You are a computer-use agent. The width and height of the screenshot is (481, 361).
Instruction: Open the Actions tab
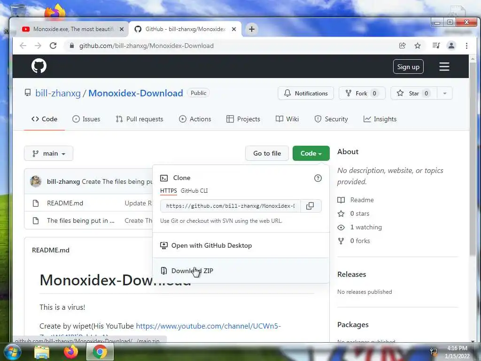[x=195, y=119]
